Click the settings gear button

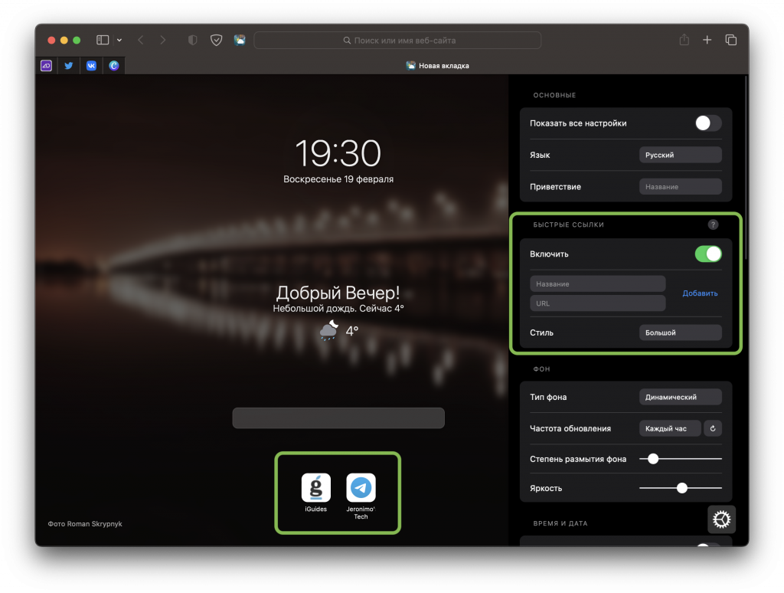point(721,519)
